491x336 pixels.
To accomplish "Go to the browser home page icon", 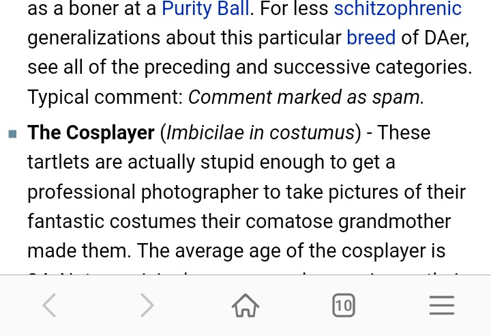I will (x=245, y=305).
